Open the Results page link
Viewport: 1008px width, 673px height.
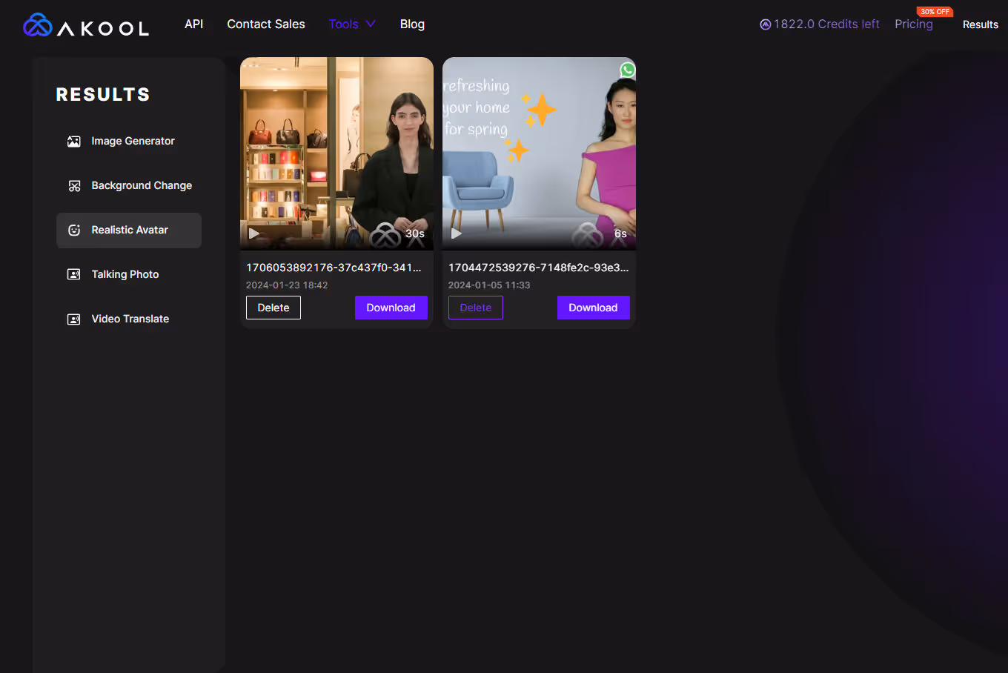point(981,24)
